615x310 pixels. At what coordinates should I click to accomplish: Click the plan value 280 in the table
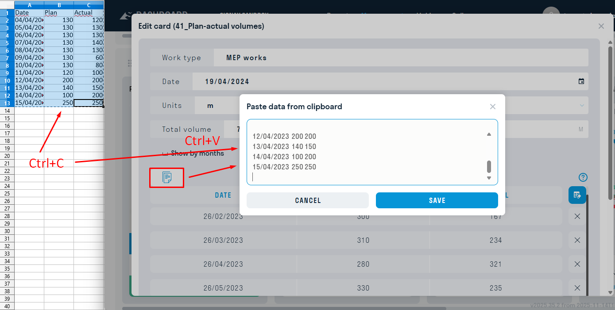[363, 264]
